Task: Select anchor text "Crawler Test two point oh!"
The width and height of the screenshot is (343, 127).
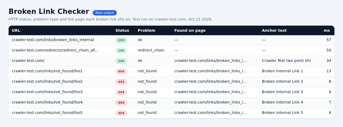Action: click(286, 61)
